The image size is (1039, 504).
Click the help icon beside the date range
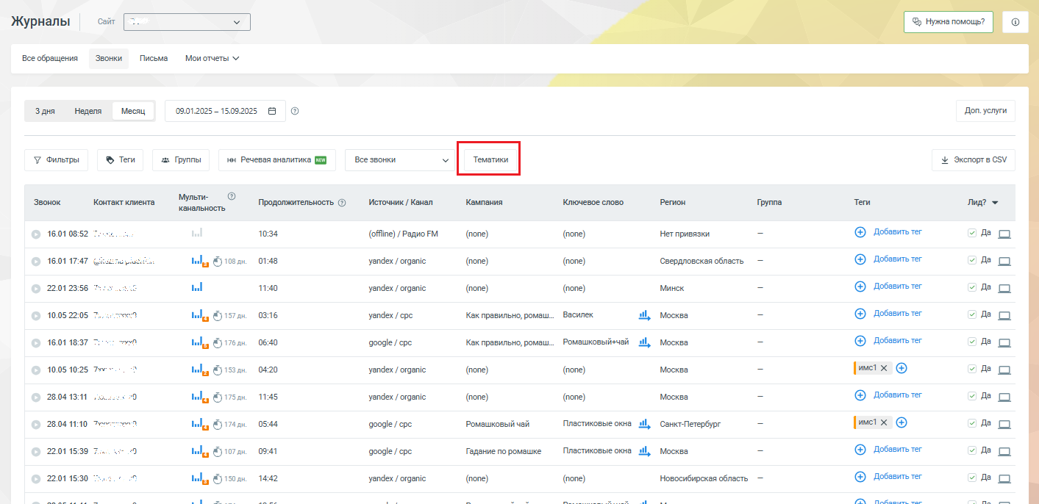coord(295,111)
